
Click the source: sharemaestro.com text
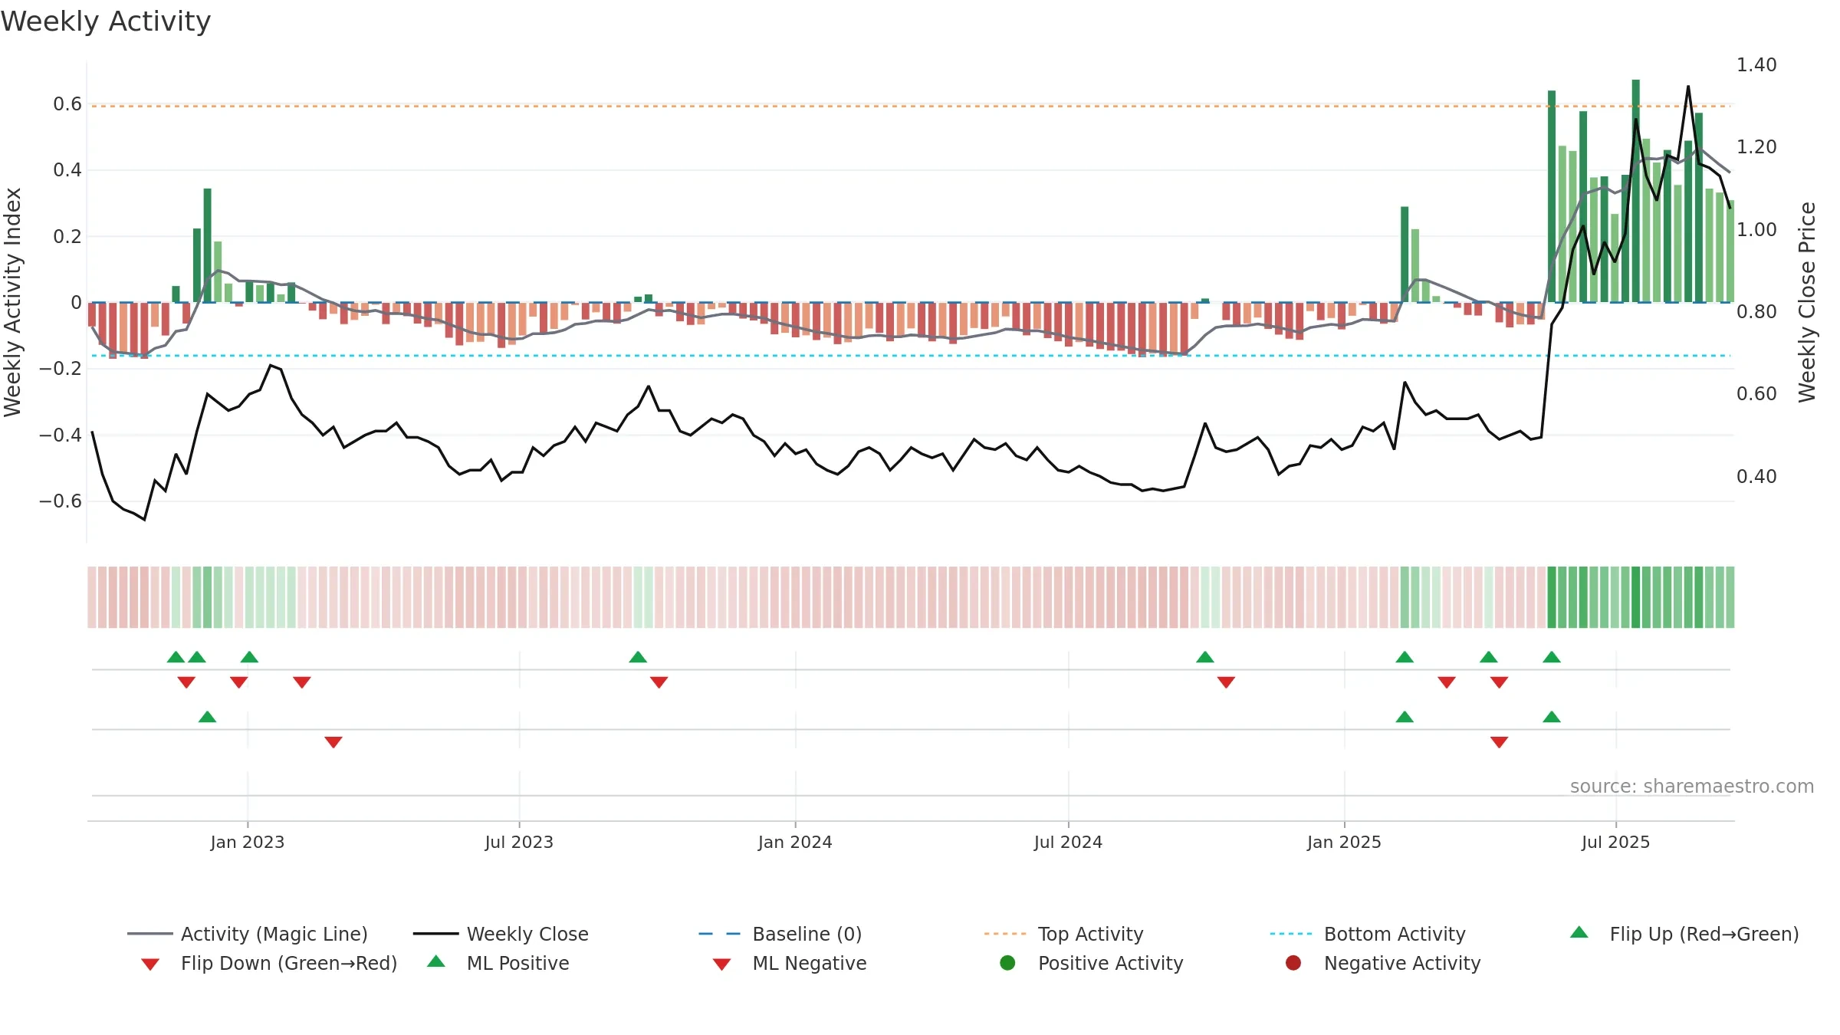click(1692, 786)
